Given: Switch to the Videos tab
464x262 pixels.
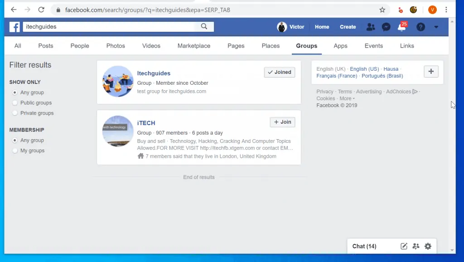Looking at the screenshot, I should 151,46.
